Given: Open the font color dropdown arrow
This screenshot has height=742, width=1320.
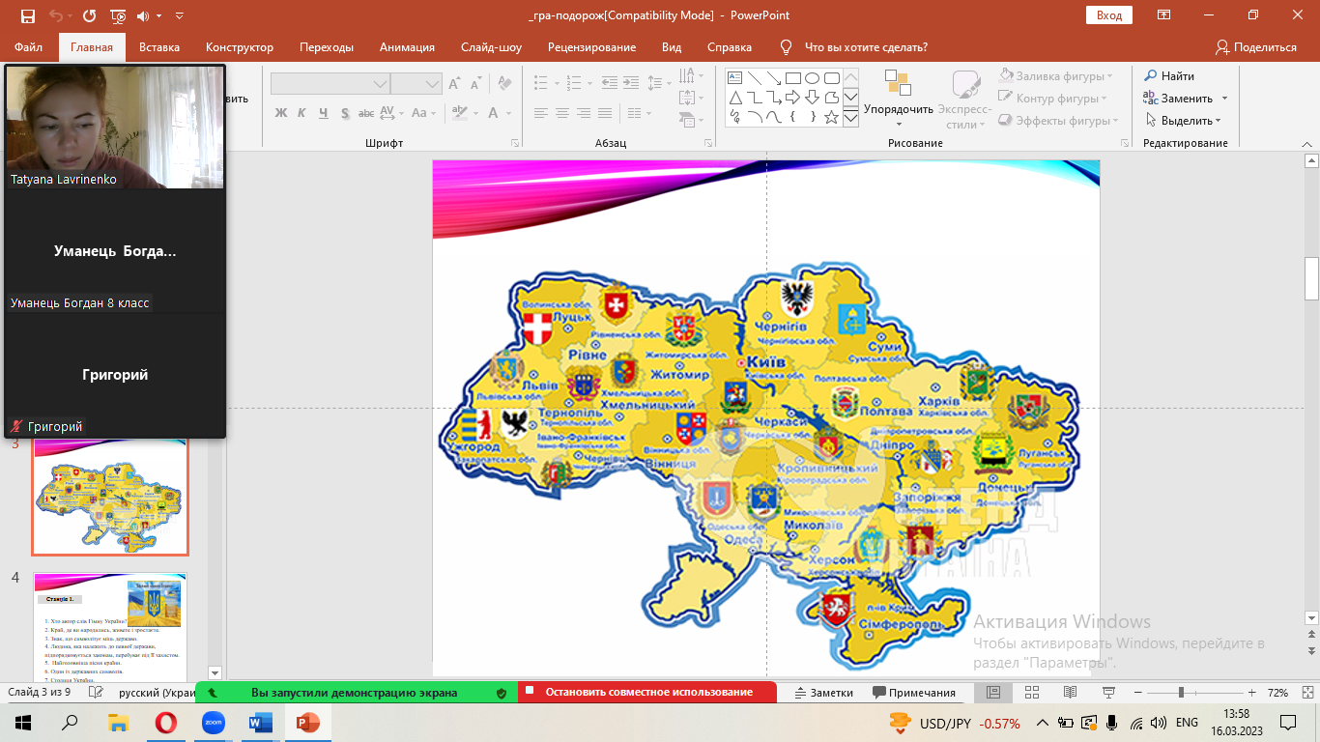Looking at the screenshot, I should [x=508, y=113].
